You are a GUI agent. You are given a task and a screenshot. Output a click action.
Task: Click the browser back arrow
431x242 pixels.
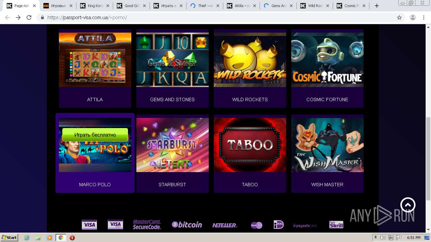pos(7,17)
